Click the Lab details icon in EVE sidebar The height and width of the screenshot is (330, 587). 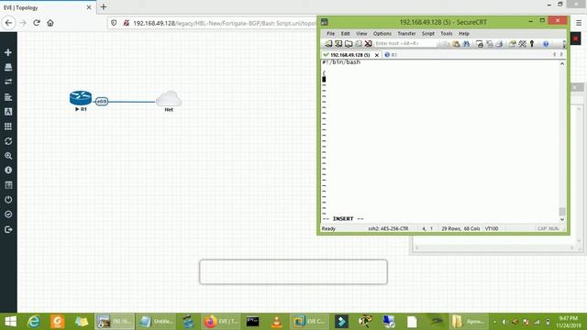tap(8, 185)
